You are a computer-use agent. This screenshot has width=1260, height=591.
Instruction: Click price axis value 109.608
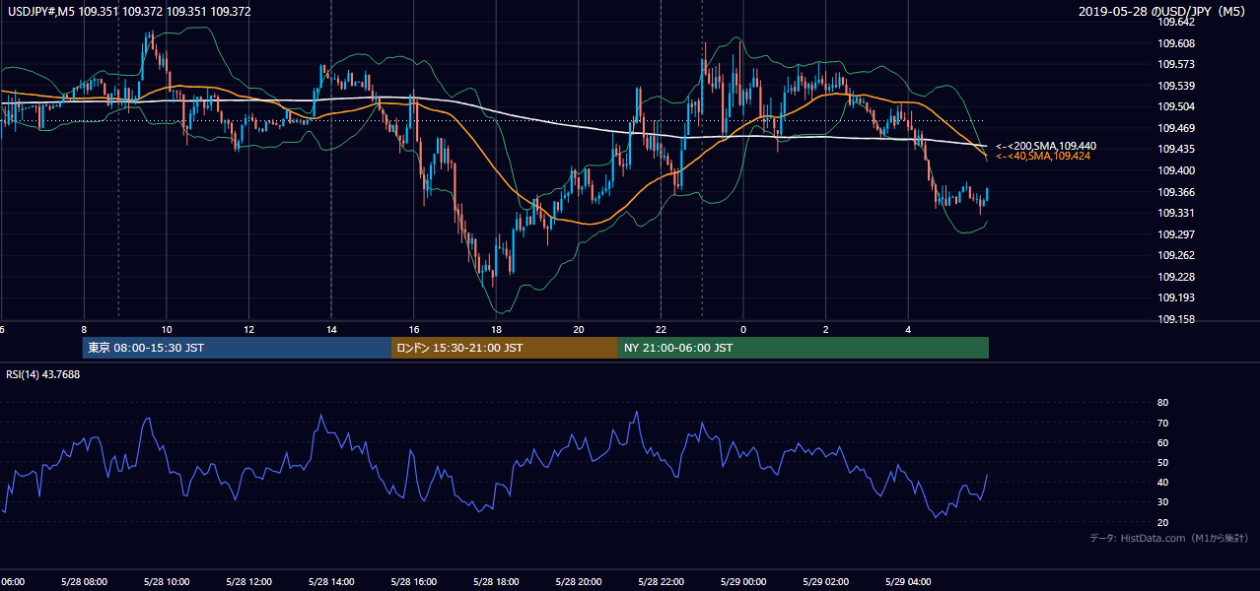pos(1176,43)
